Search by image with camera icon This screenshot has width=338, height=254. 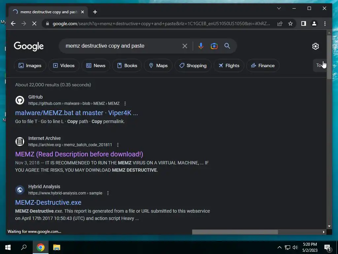tap(214, 46)
